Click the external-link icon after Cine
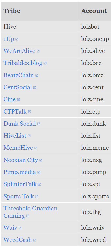Viewport: 112px width, 247px height. [x=18, y=99]
